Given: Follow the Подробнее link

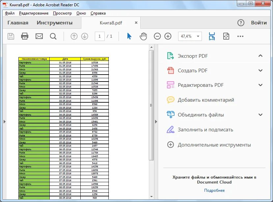Looking at the screenshot, I should (x=214, y=190).
